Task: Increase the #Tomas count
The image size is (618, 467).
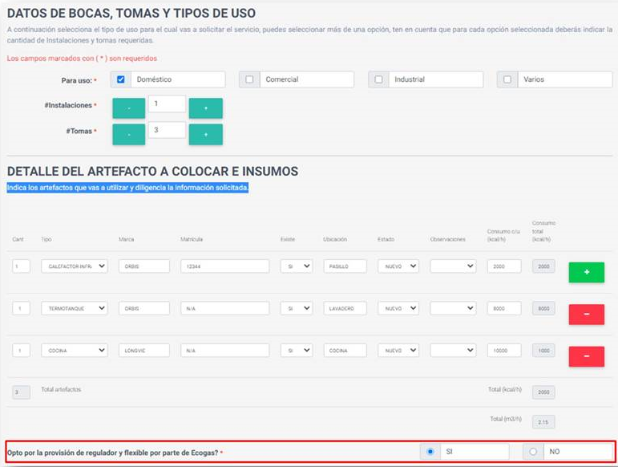Action: 205,135
